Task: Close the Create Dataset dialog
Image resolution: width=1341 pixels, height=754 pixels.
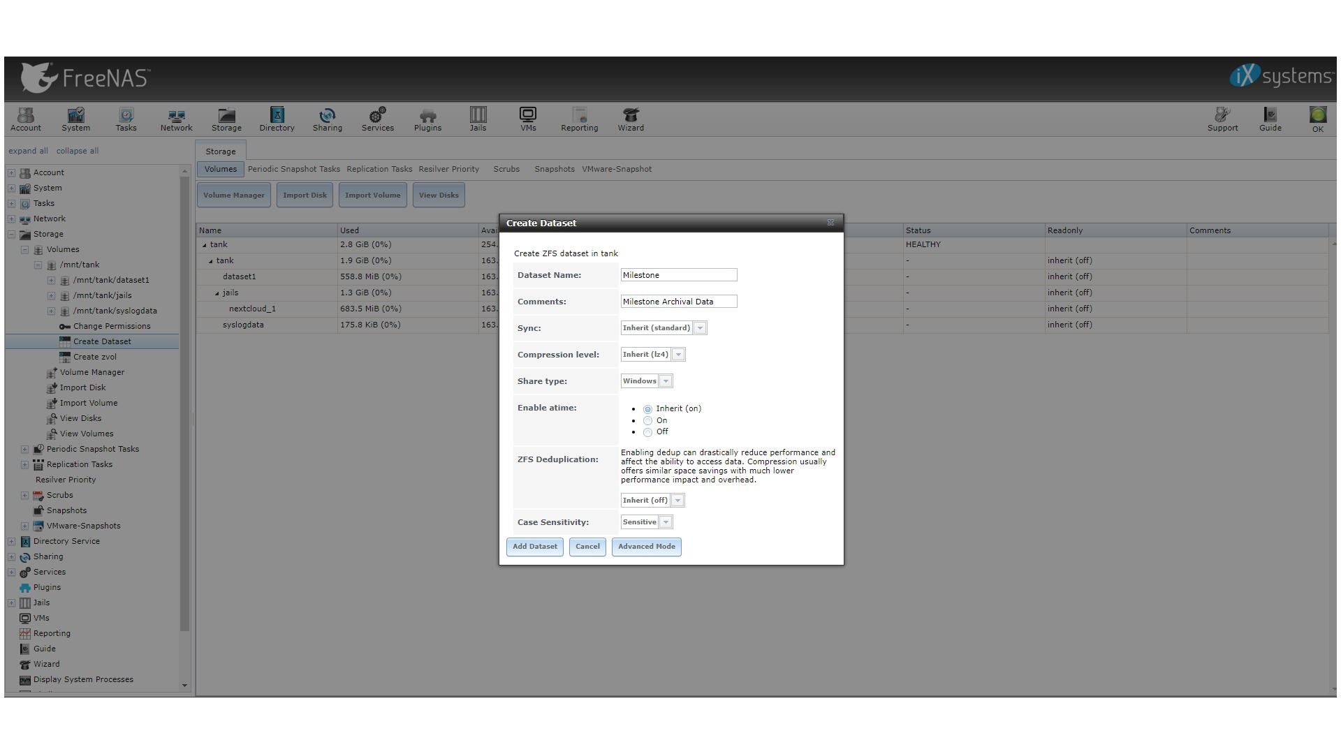Action: 830,223
